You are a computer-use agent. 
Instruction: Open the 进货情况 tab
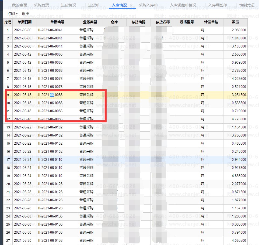pos(68,5)
